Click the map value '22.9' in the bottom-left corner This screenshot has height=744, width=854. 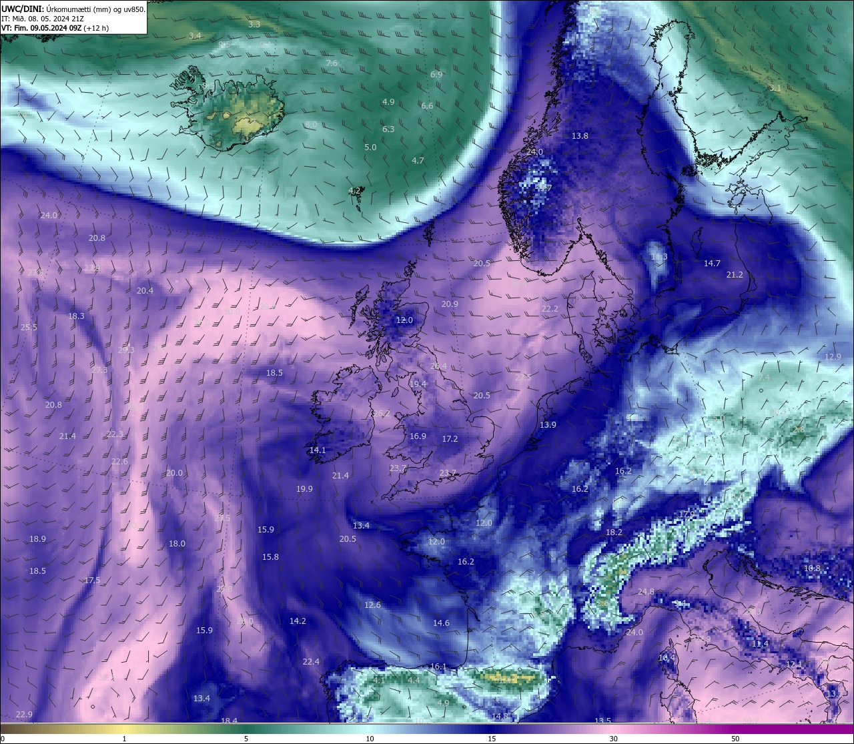coord(24,715)
